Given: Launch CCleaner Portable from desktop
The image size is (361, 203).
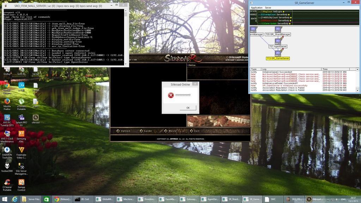Looking at the screenshot, I should coord(7,183).
